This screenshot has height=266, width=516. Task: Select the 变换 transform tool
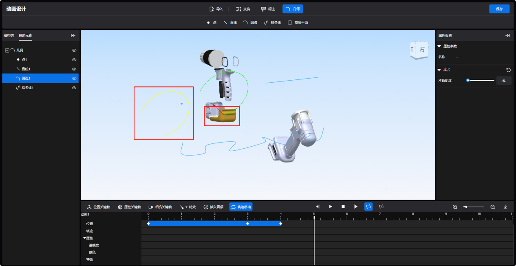[243, 9]
